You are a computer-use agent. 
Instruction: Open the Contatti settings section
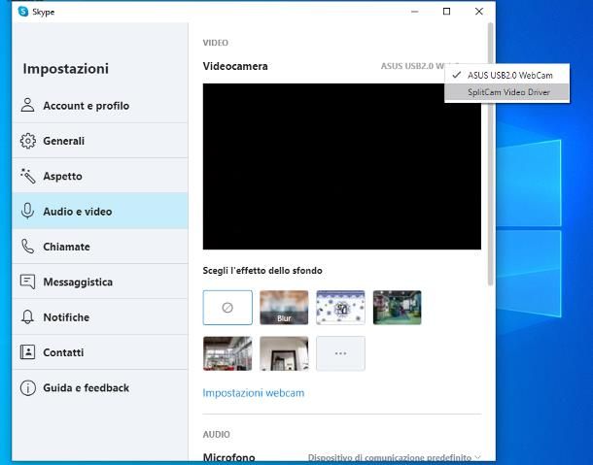pos(100,352)
